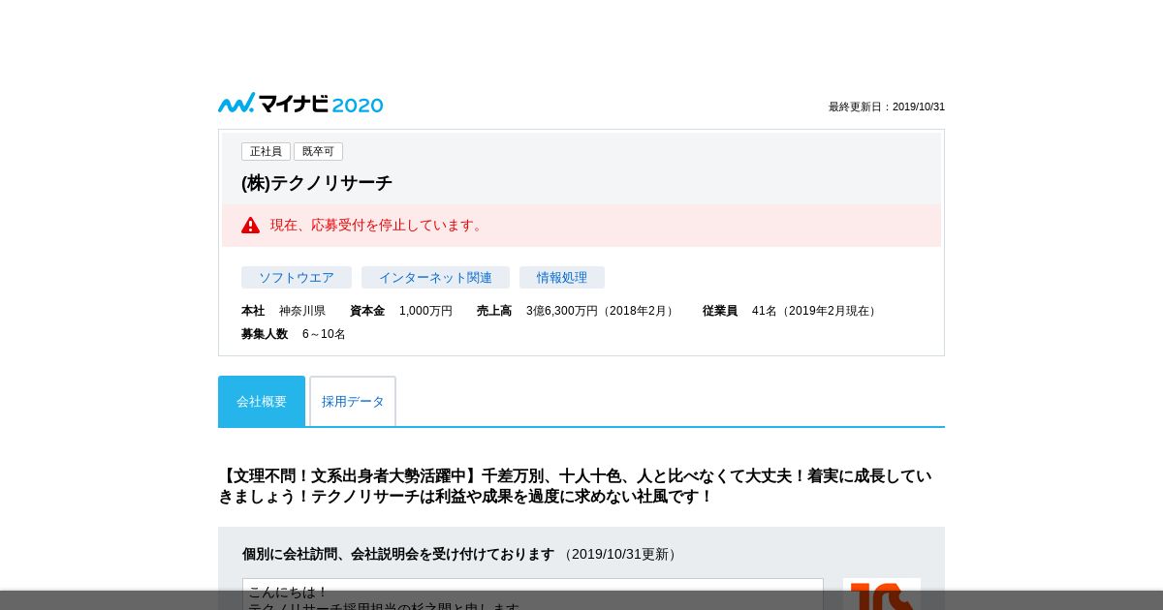The image size is (1163, 610).
Task: Click the 募集人数 label
Action: pos(265,334)
